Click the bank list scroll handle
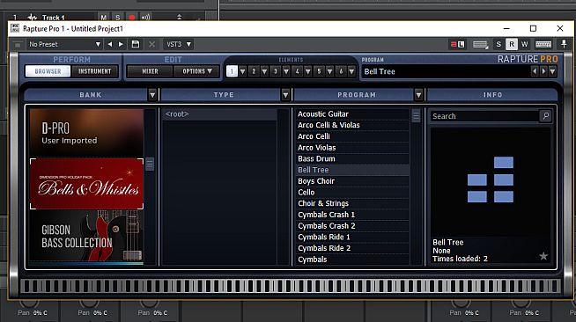 click(x=150, y=164)
